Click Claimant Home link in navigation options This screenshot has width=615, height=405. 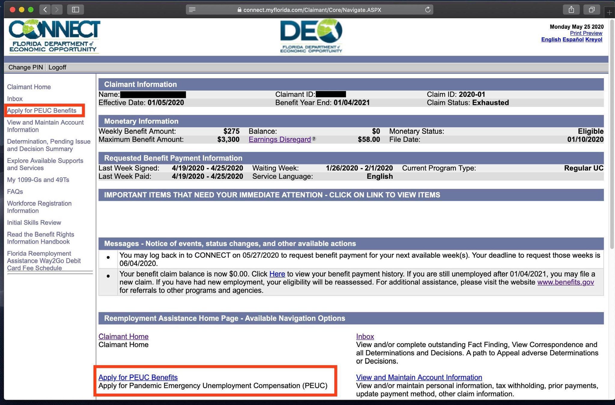click(x=123, y=336)
